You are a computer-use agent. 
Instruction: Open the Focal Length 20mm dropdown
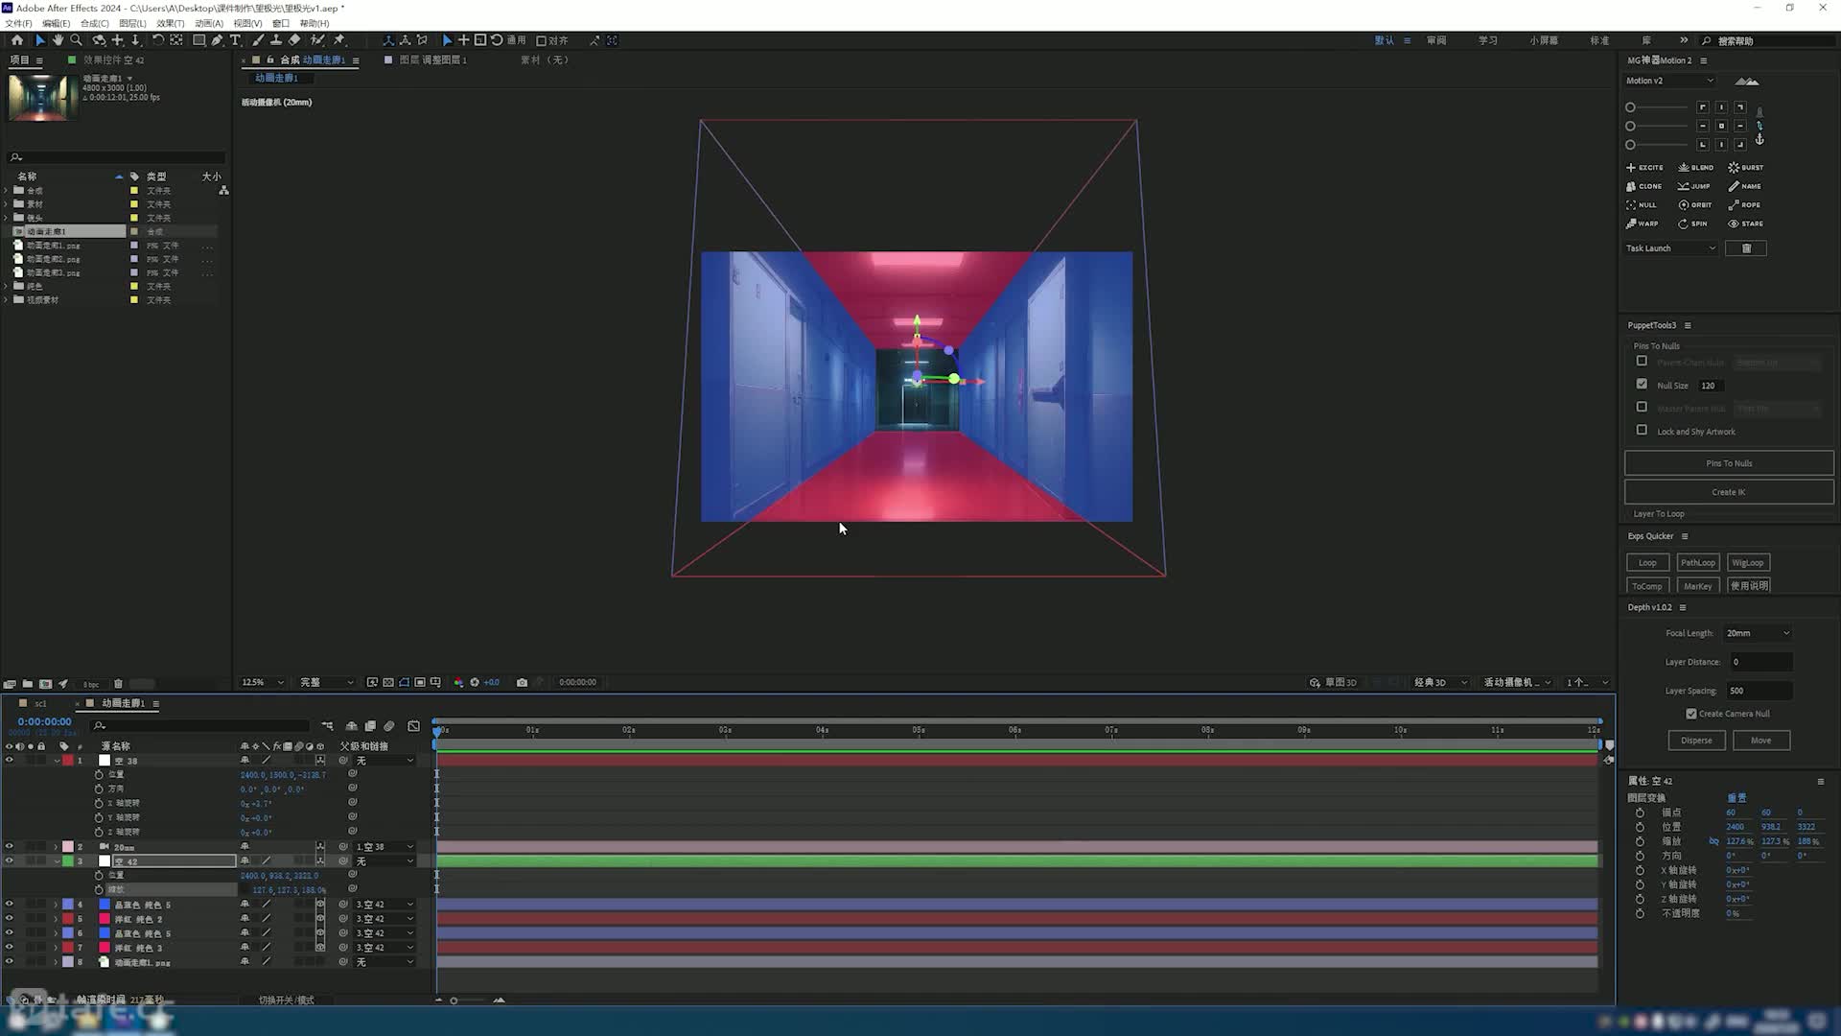1758,633
